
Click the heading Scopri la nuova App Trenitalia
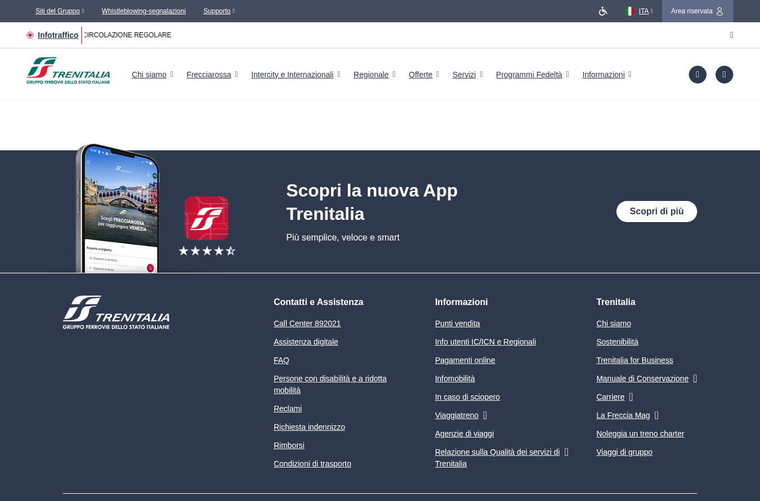coord(372,202)
